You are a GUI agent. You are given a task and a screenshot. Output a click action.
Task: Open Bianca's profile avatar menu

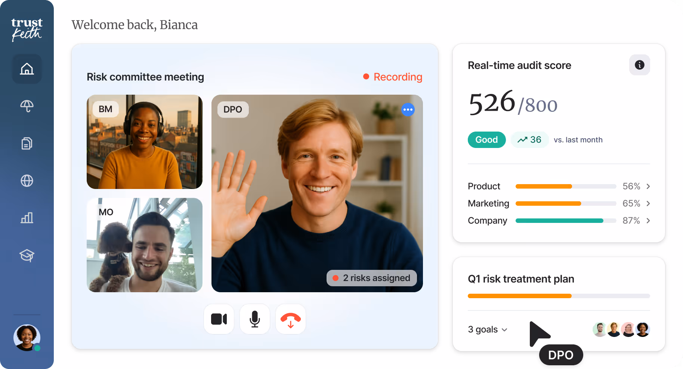click(x=27, y=338)
